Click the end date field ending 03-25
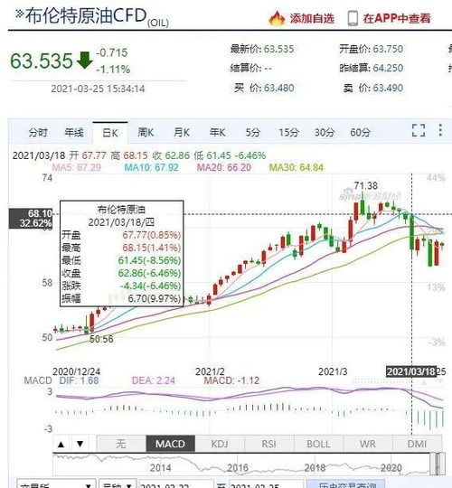The height and width of the screenshot is (488, 452). click(x=266, y=484)
